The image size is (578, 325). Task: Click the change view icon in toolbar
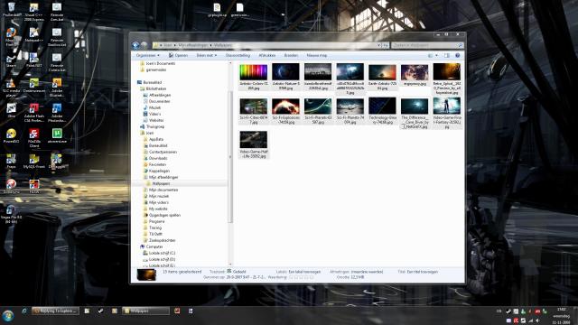pyautogui.click(x=430, y=55)
